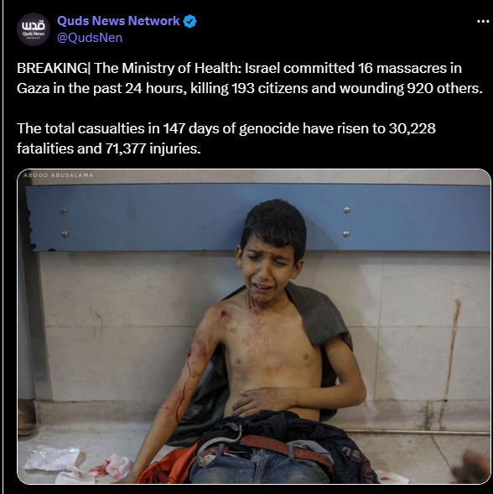Click the '30,228' fatalities number
493x494 pixels.
coord(412,128)
